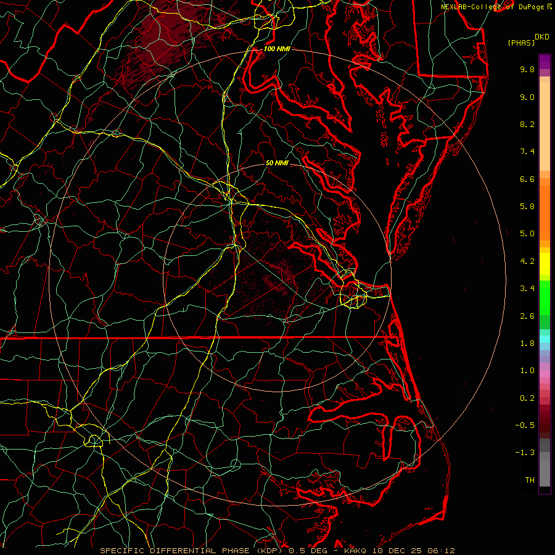The image size is (555, 555).
Task: Pick the pink band beside 1.0
Action: coord(545,374)
